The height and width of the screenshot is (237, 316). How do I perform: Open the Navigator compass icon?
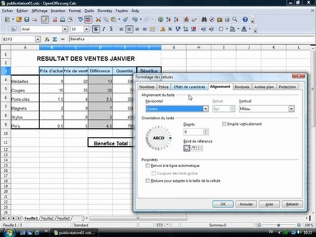212,20
